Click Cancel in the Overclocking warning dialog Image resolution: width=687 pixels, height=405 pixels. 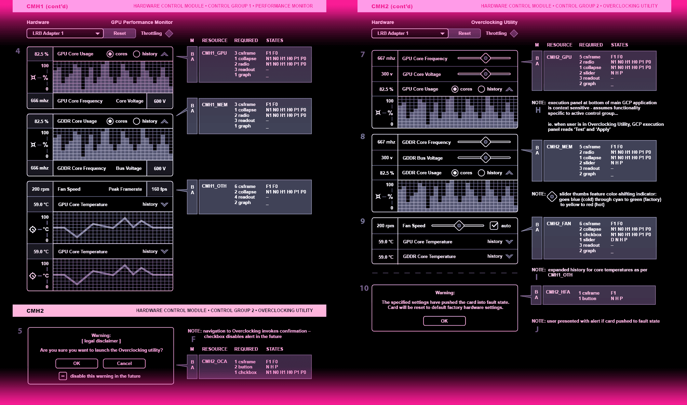pyautogui.click(x=124, y=364)
